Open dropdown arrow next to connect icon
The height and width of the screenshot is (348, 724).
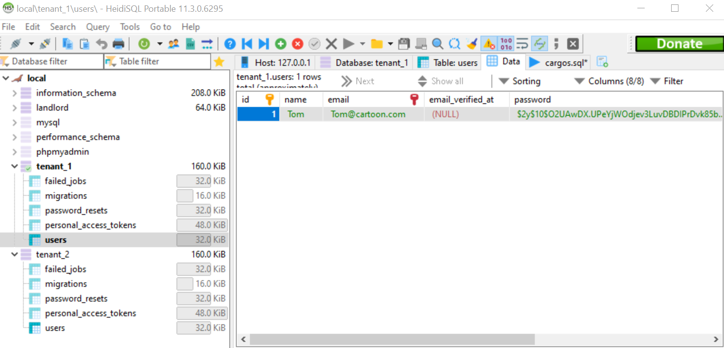tap(31, 44)
